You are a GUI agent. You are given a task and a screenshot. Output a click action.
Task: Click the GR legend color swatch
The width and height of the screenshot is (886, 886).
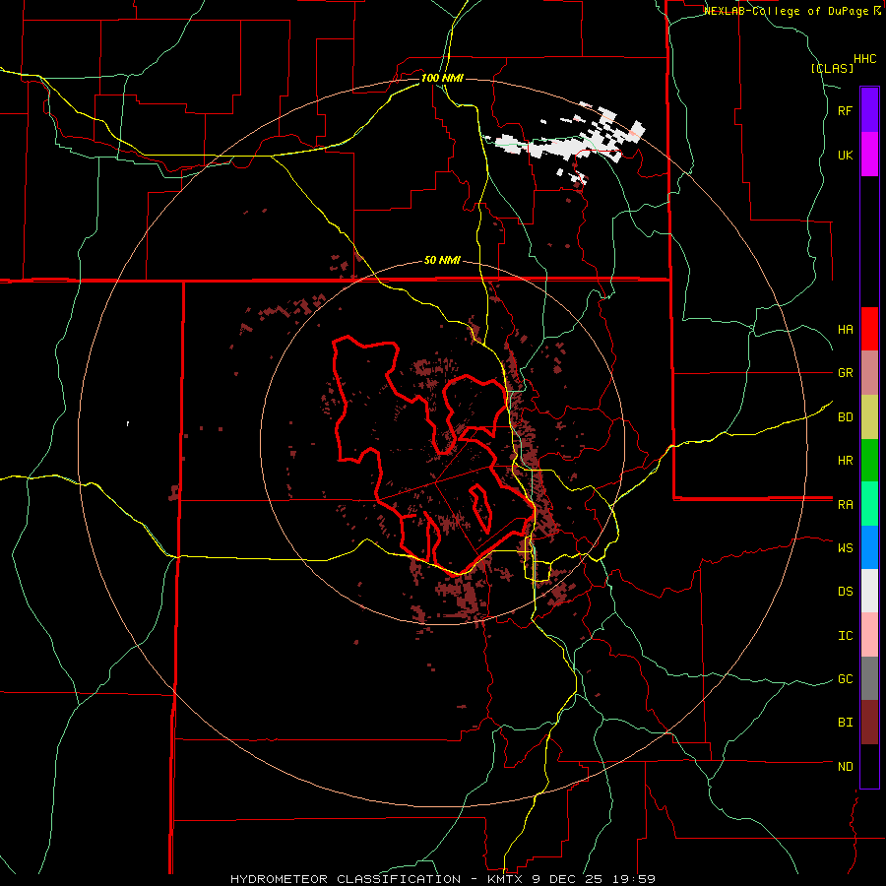[x=869, y=373]
